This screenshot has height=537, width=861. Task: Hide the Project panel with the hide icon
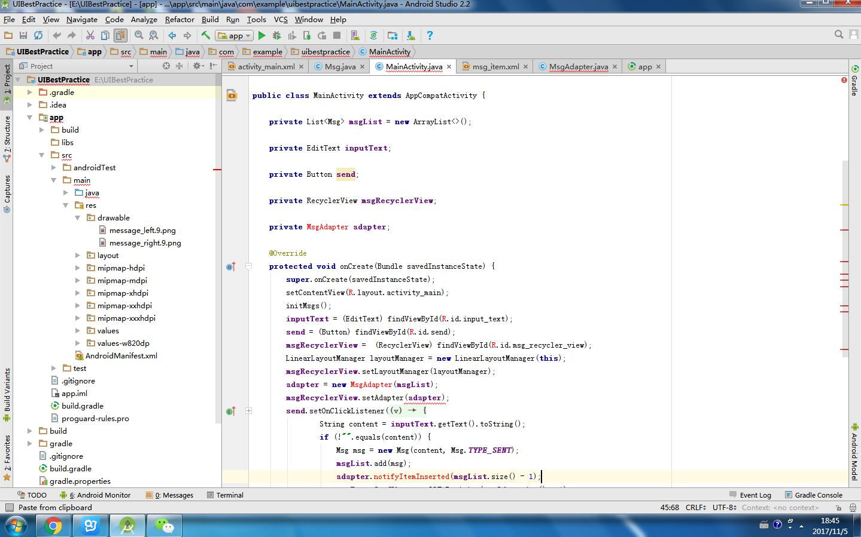pyautogui.click(x=214, y=66)
